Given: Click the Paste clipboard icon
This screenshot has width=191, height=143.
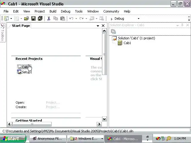Looking at the screenshot, I should [63, 18].
